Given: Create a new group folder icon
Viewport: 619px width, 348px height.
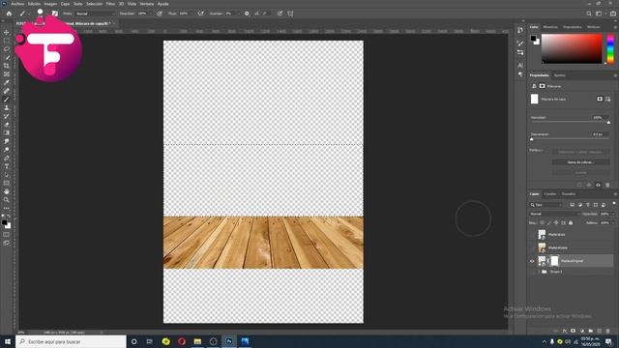Looking at the screenshot, I should 591,331.
